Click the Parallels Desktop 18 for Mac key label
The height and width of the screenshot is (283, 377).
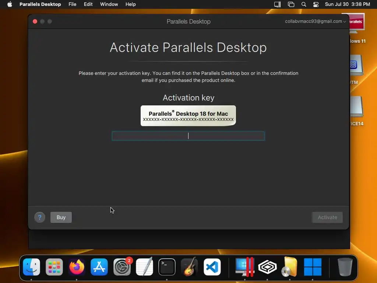coord(188,116)
